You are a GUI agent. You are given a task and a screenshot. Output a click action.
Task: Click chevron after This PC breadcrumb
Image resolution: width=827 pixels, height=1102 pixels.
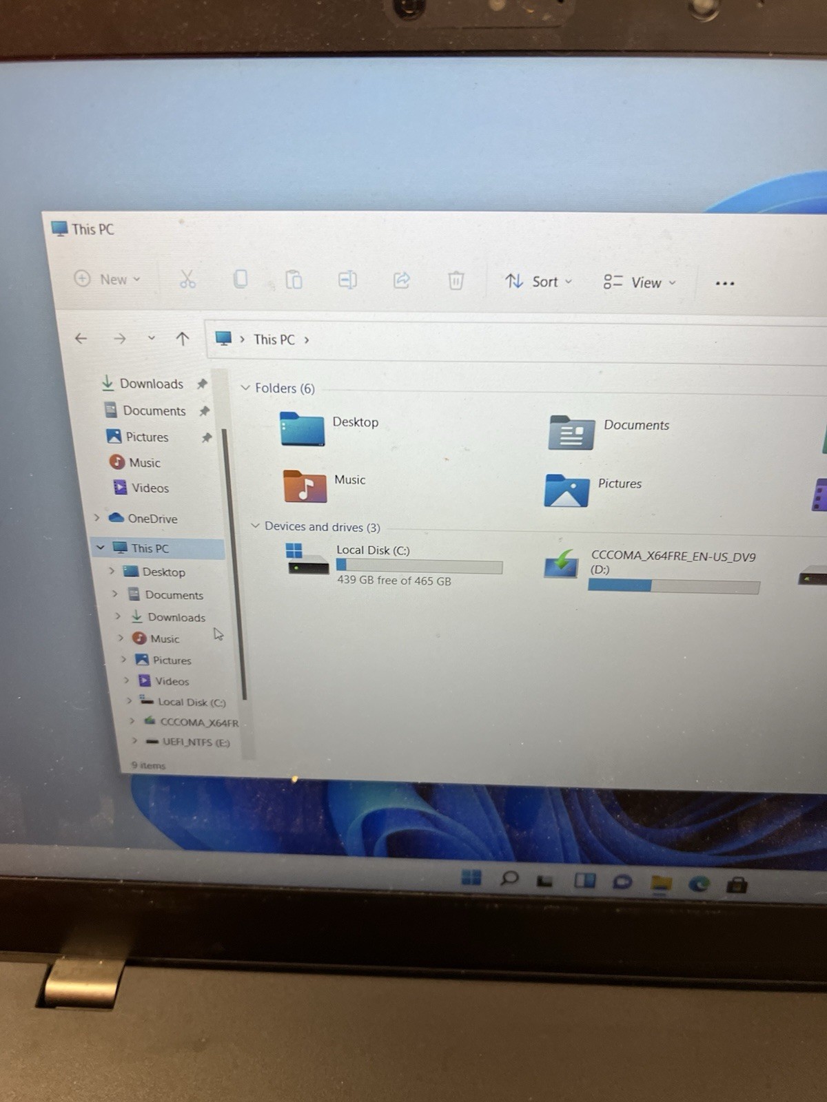coord(307,340)
